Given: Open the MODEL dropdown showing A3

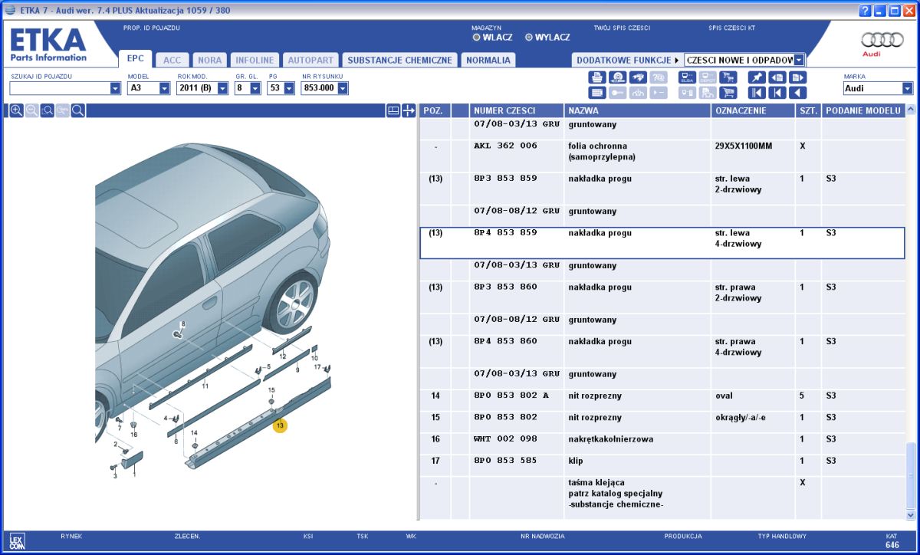Looking at the screenshot, I should tap(165, 88).
